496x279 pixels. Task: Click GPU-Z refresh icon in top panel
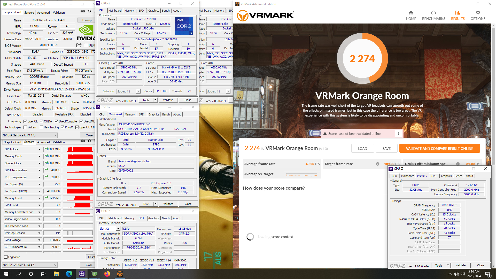point(89,11)
